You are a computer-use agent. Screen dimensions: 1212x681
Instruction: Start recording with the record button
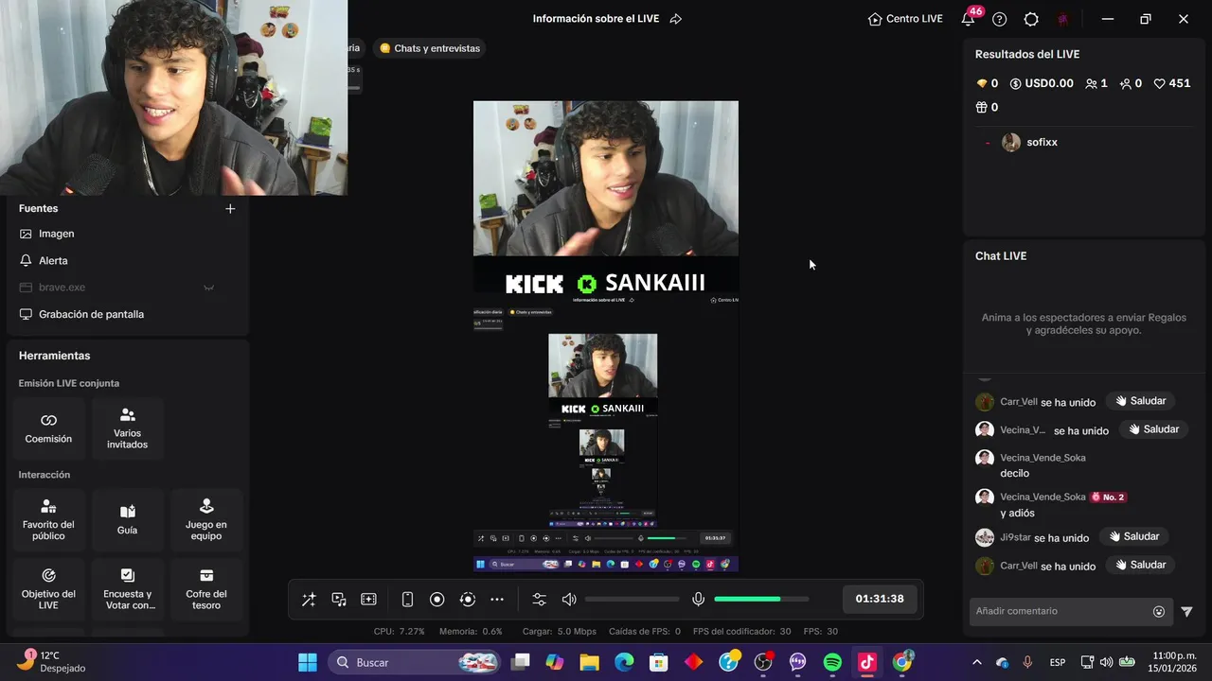[437, 600]
